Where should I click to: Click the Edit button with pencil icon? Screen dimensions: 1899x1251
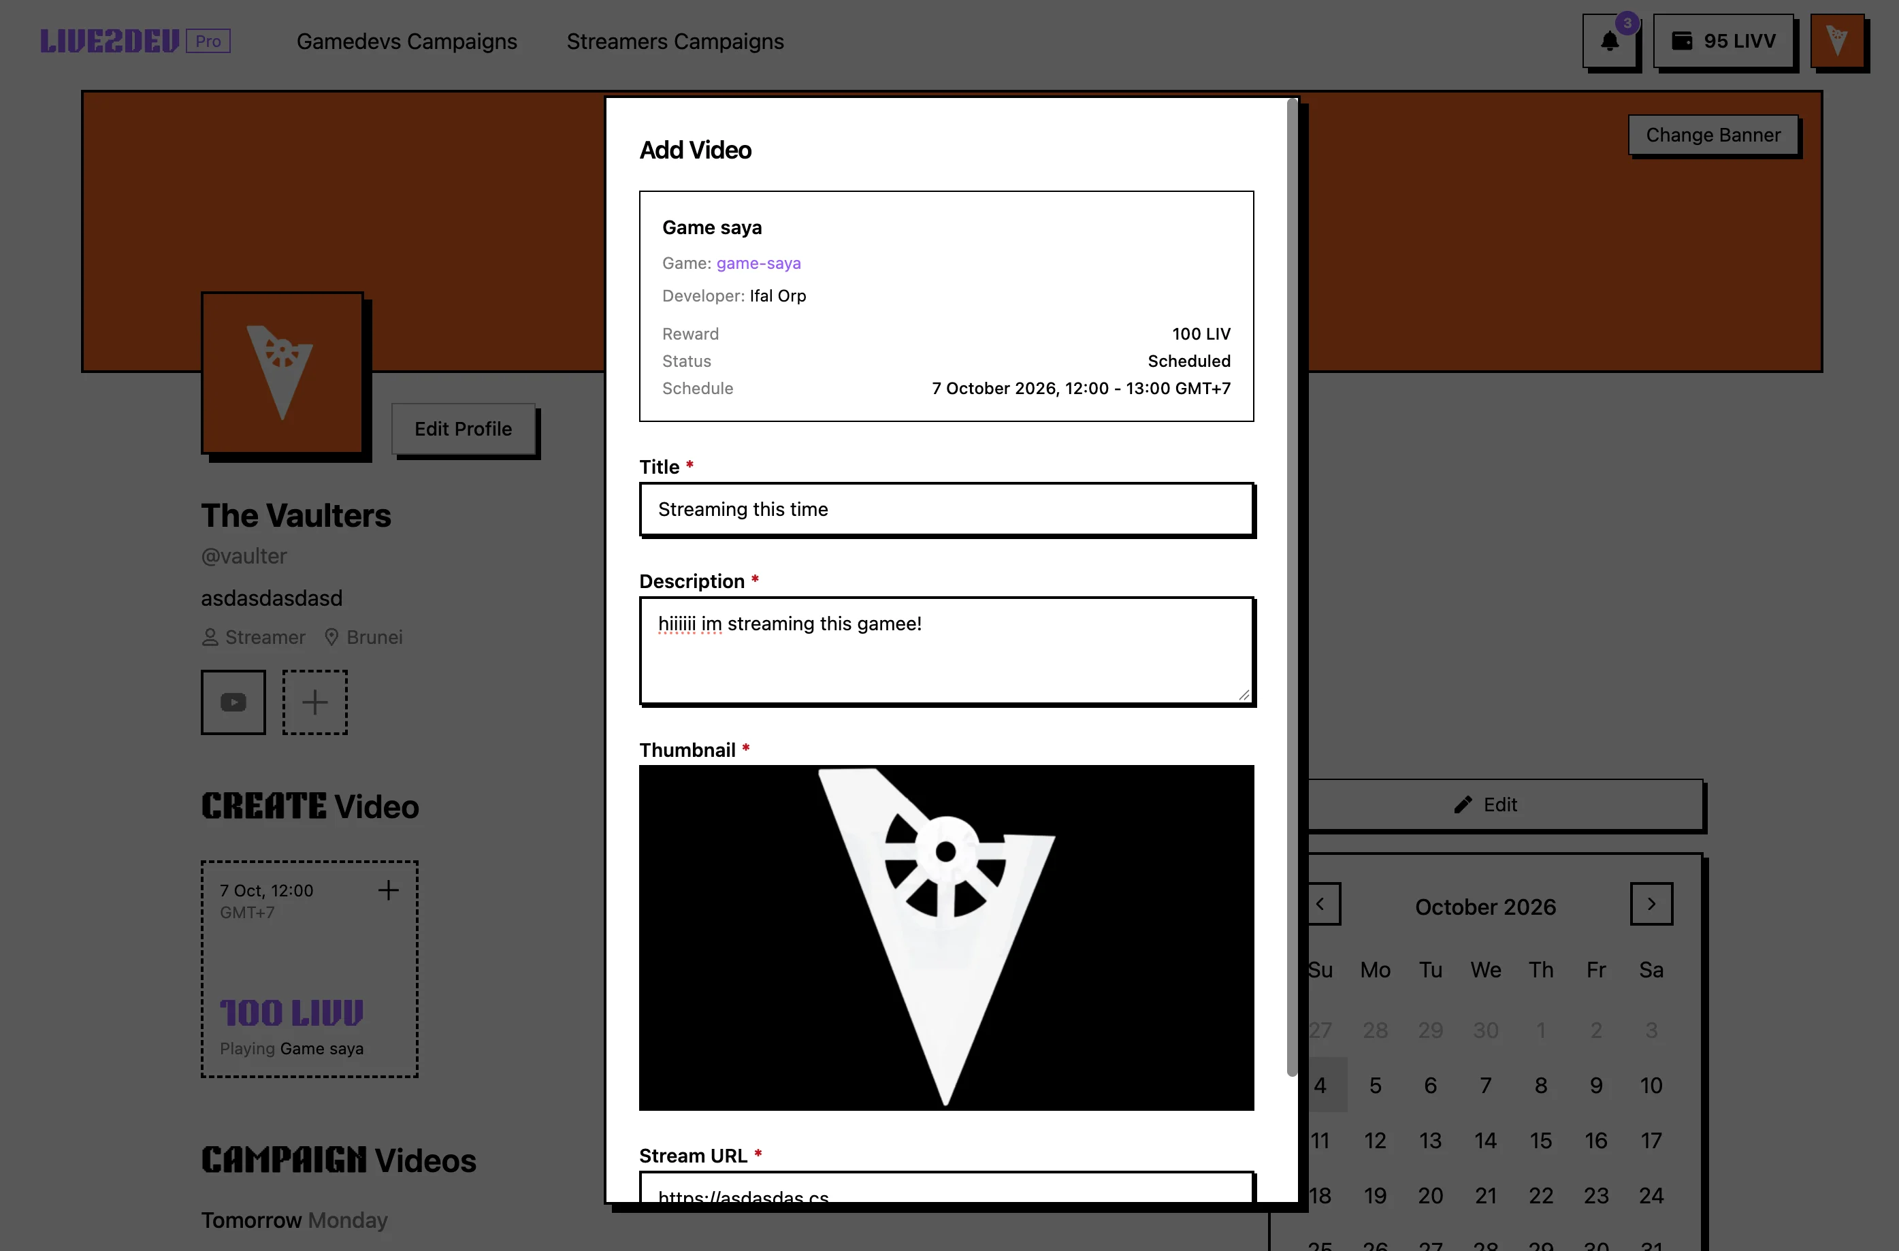1486,805
